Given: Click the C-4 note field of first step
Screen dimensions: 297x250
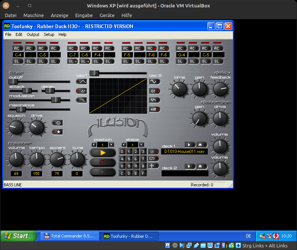Looking at the screenshot, I should coord(18,55).
